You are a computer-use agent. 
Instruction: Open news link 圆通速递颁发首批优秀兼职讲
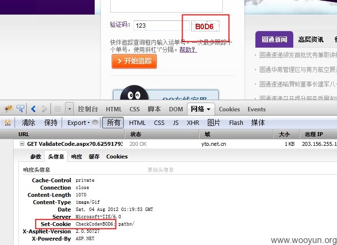click(x=298, y=55)
